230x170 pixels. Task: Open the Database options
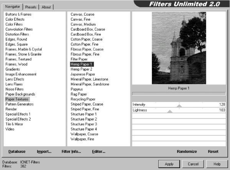pos(17,152)
